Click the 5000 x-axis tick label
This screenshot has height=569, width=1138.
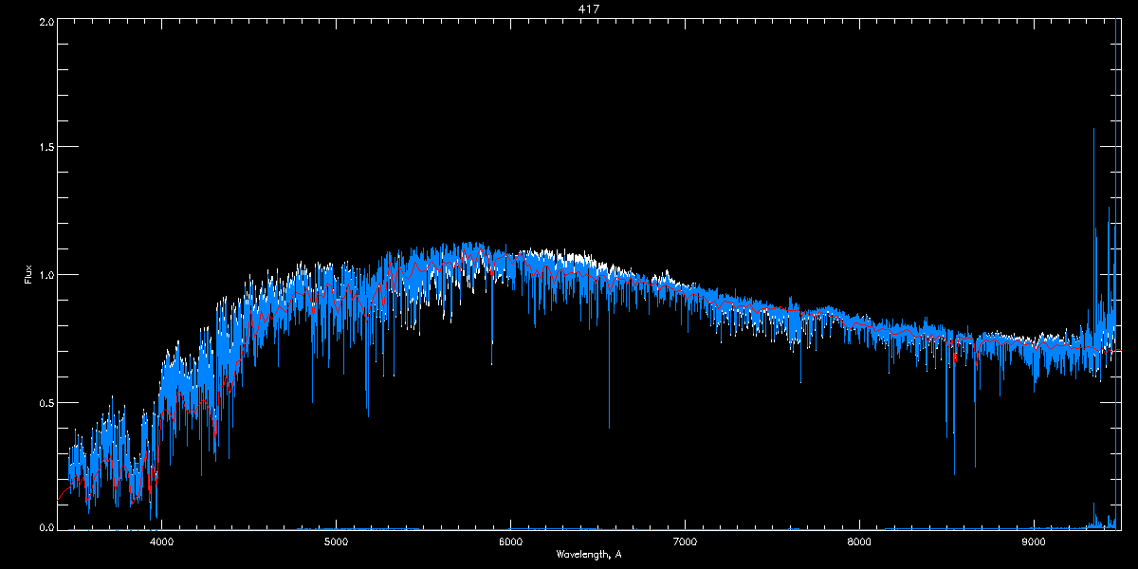pyautogui.click(x=336, y=541)
